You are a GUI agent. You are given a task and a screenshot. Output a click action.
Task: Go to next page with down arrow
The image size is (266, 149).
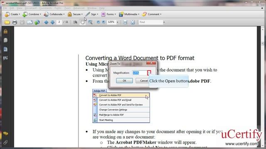pos(53,22)
